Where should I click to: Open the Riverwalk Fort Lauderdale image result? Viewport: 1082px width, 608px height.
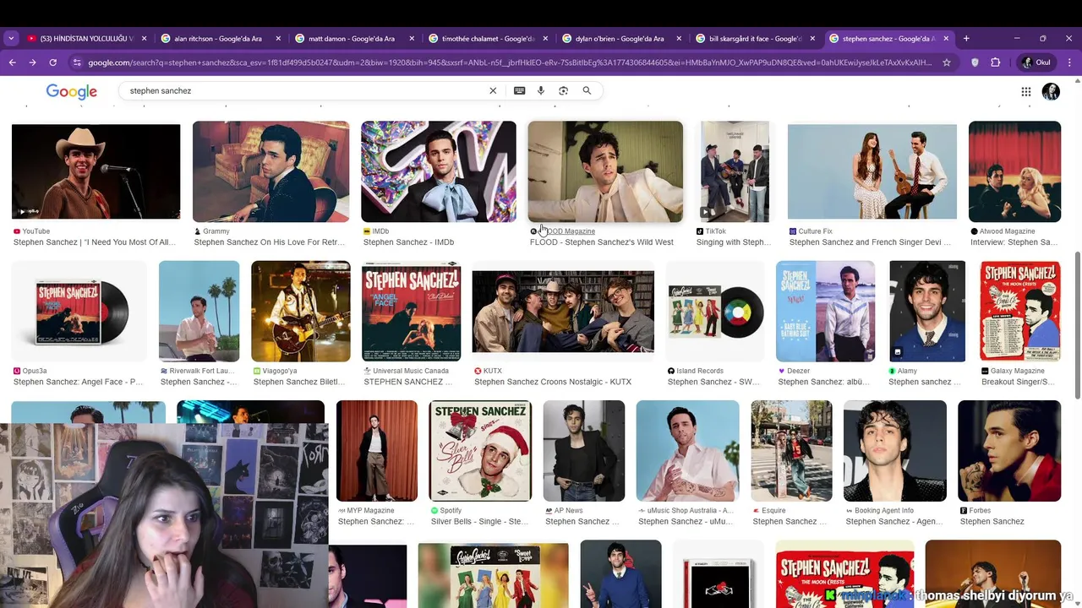tap(199, 312)
